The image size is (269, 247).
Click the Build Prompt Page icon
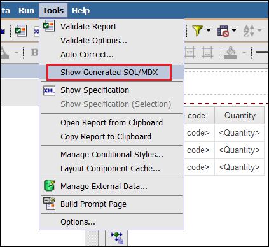pyautogui.click(x=49, y=204)
